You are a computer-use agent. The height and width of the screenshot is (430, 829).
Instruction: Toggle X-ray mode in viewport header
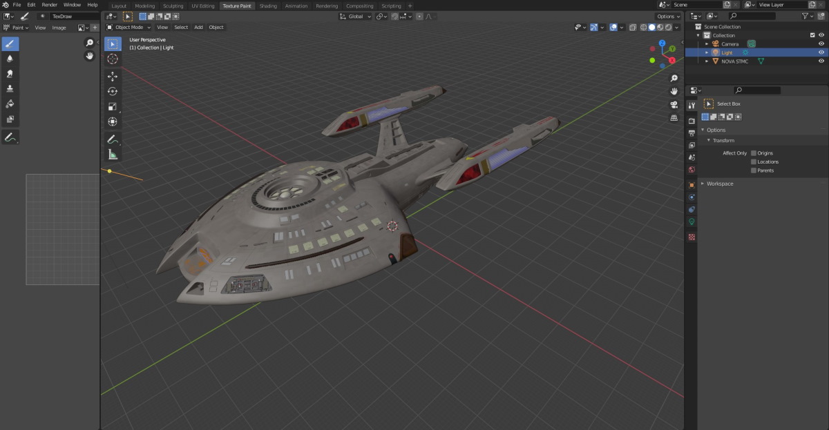click(x=633, y=27)
